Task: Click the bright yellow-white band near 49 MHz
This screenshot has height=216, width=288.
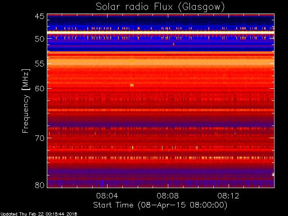Action: pyautogui.click(x=161, y=32)
